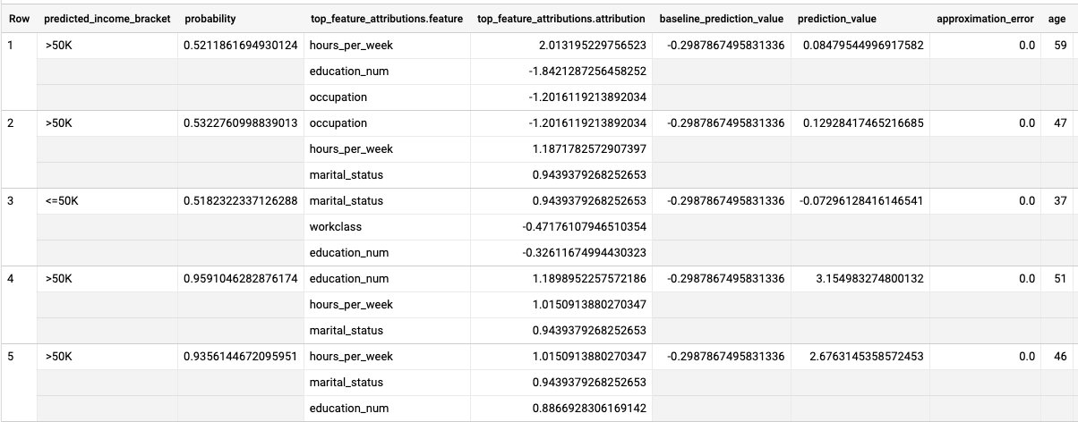The height and width of the screenshot is (422, 1078).
Task: Select the top_feature_attributions.feature column header
Action: point(386,19)
